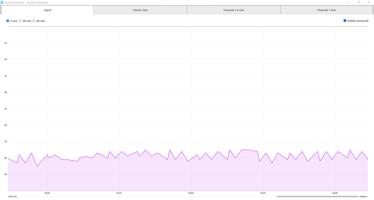The image size is (374, 200).
Task: Disable the Enable autoscroll checkbox
Action: tap(345, 21)
